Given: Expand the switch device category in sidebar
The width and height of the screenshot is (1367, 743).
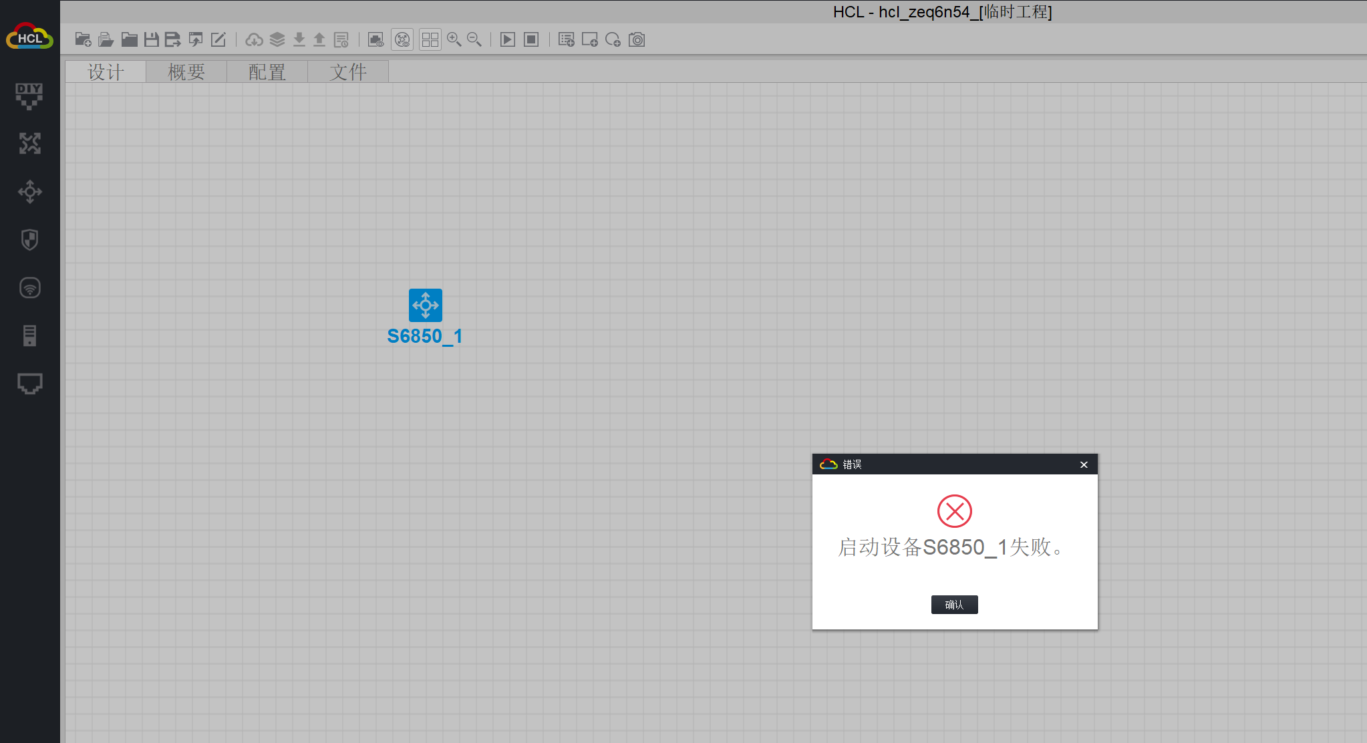Looking at the screenshot, I should click(x=29, y=192).
